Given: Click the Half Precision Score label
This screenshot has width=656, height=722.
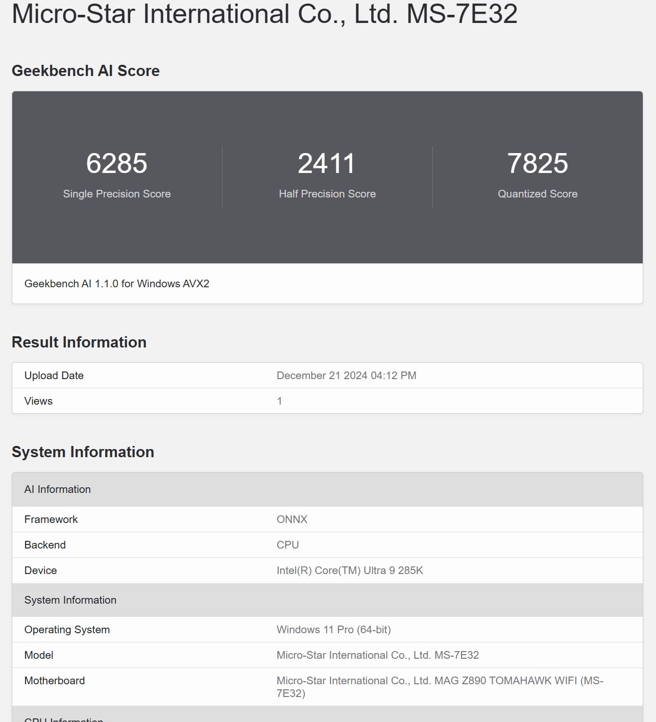Looking at the screenshot, I should 327,194.
